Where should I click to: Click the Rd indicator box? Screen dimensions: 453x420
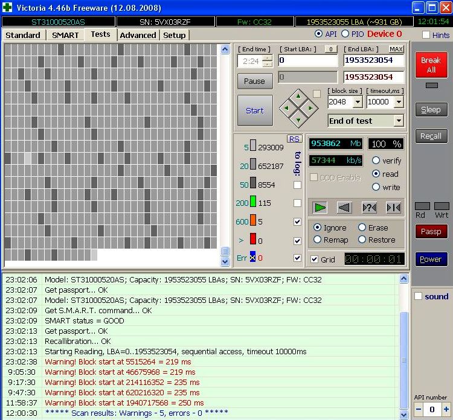point(422,206)
